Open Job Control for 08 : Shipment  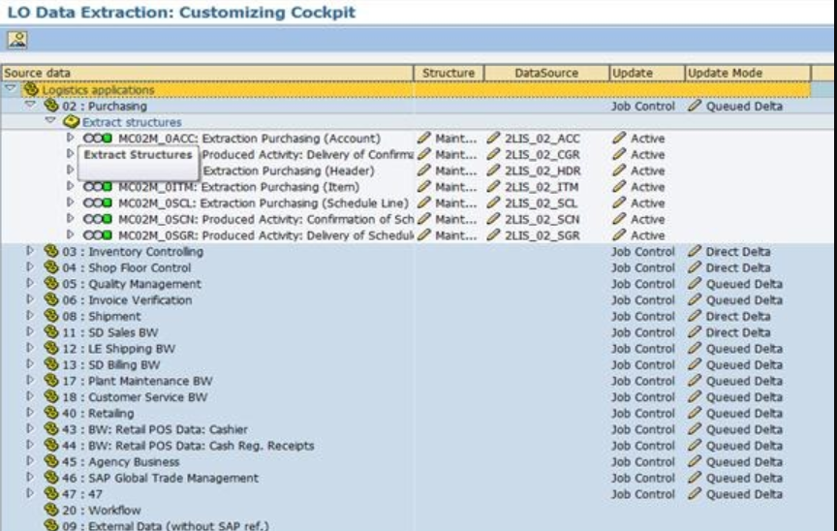(x=642, y=316)
